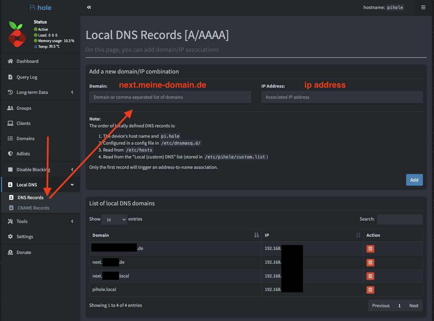
Task: Click the Add button to save the record
Action: tap(414, 180)
